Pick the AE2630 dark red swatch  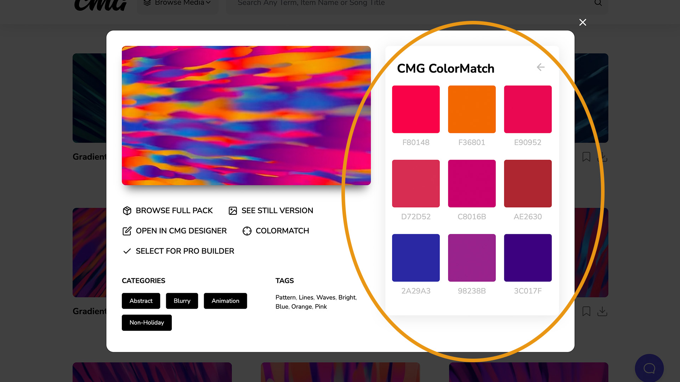coord(528,184)
